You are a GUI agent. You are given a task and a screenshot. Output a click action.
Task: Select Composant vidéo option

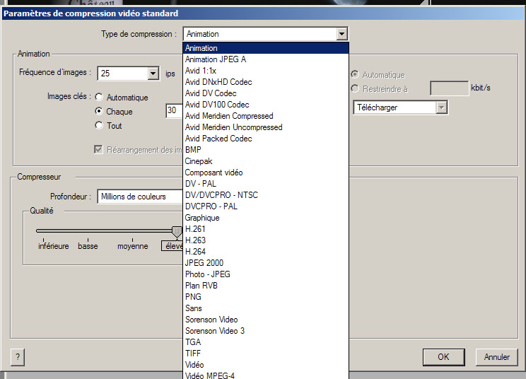point(266,173)
